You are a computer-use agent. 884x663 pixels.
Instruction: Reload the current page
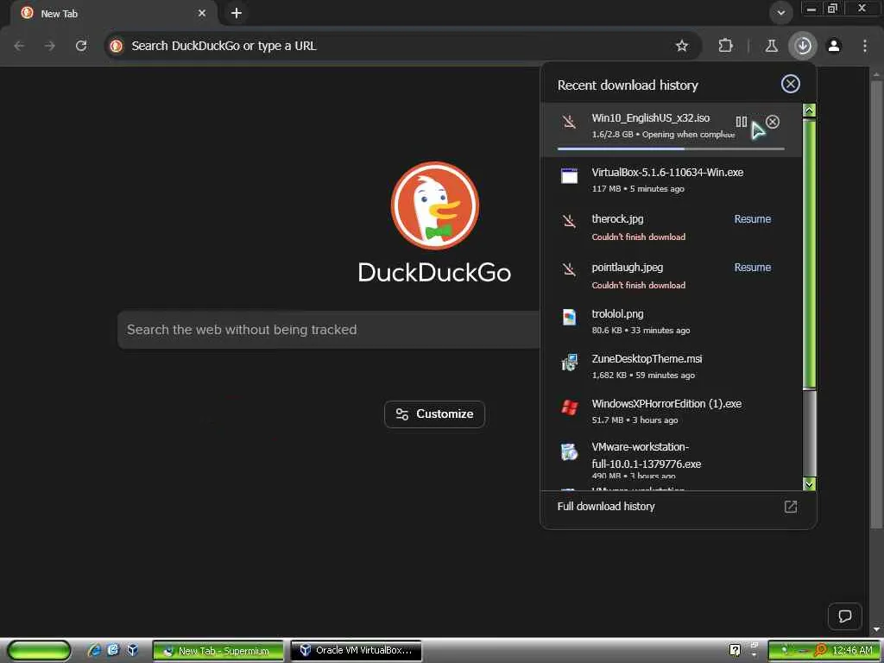pyautogui.click(x=81, y=46)
